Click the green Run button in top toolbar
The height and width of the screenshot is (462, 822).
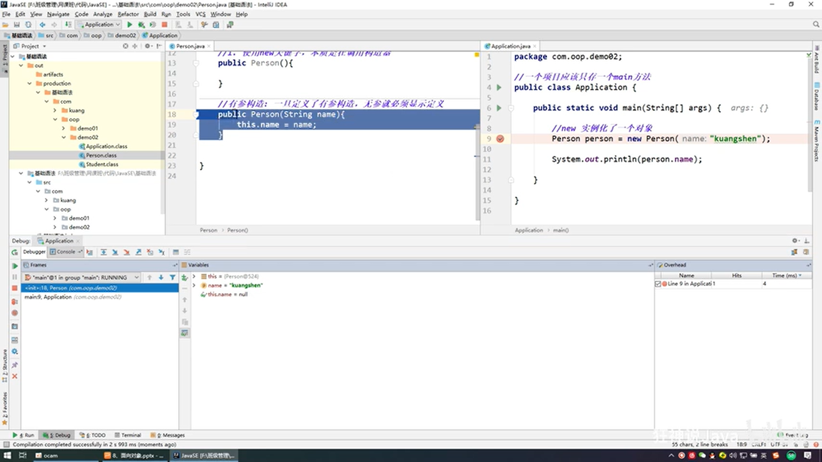pyautogui.click(x=130, y=25)
